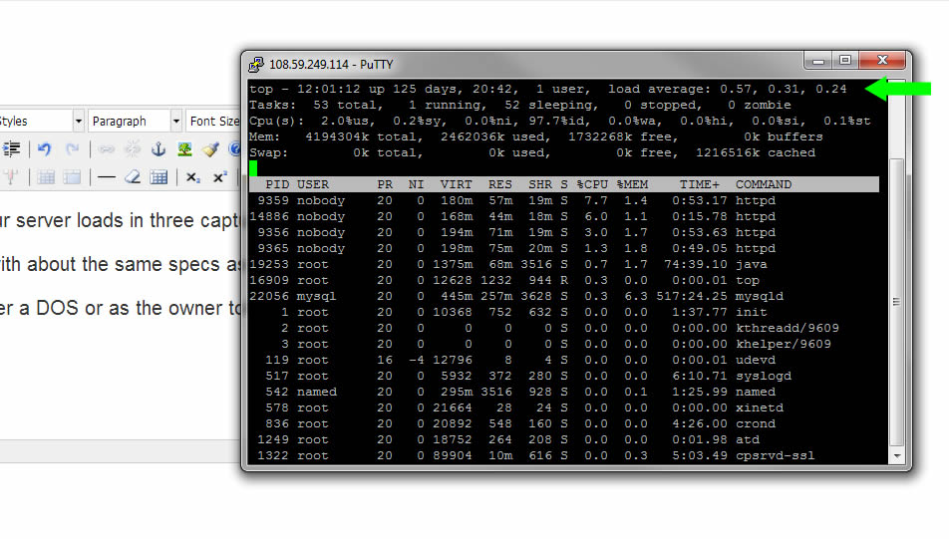Click the %CPU column header
Screen dimensions: 949x539
point(592,184)
